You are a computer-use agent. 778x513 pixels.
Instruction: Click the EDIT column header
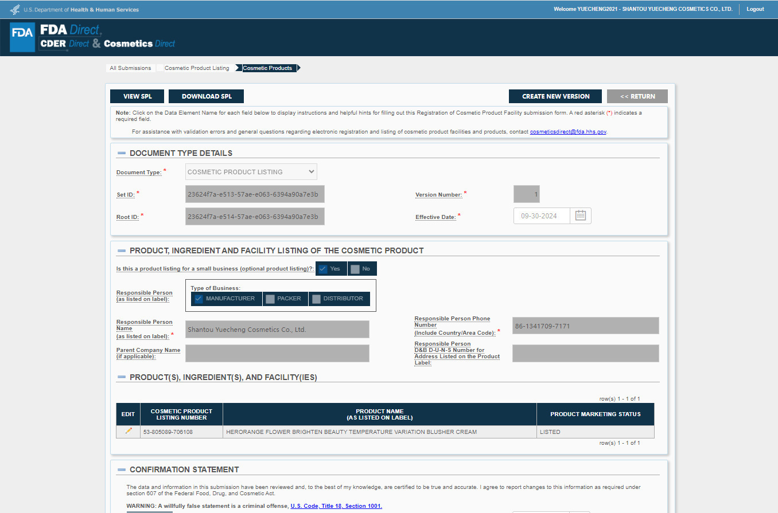(128, 414)
